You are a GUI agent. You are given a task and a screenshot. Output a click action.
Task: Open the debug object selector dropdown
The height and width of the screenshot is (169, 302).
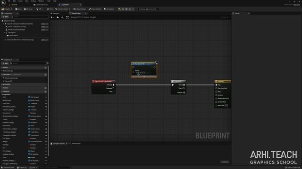[x=148, y=9]
